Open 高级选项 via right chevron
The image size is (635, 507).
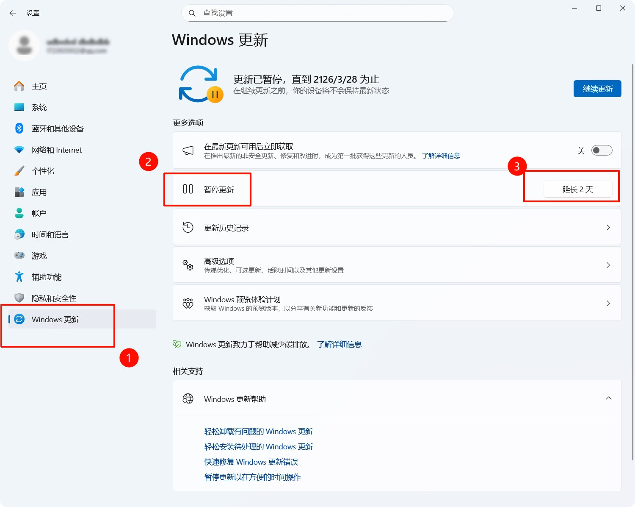[x=608, y=265]
